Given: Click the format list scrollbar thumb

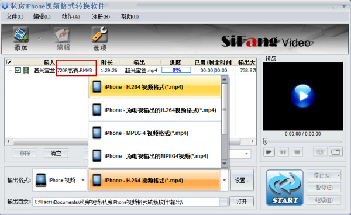Looking at the screenshot, I should pyautogui.click(x=224, y=109).
